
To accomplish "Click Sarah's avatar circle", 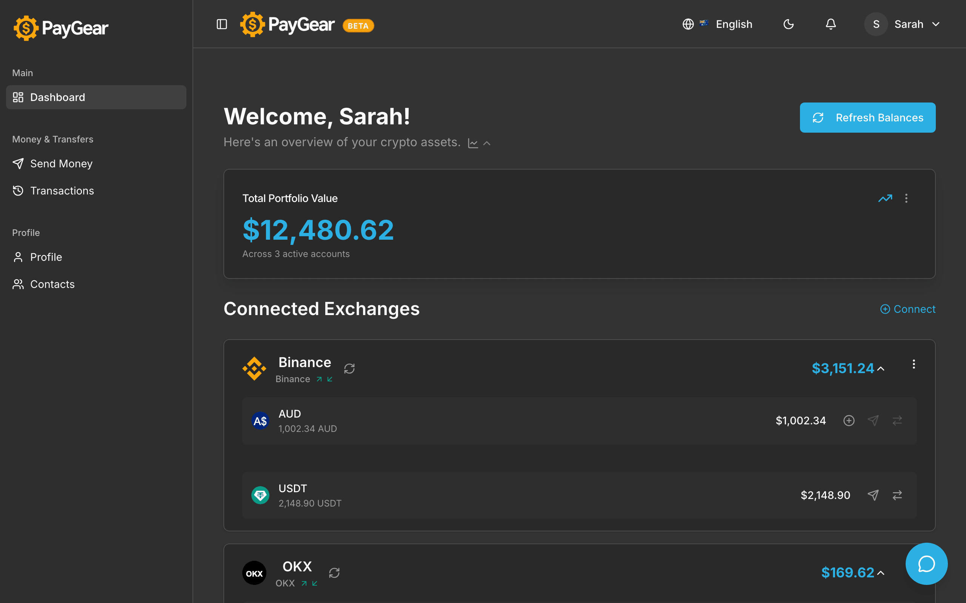I will (876, 24).
